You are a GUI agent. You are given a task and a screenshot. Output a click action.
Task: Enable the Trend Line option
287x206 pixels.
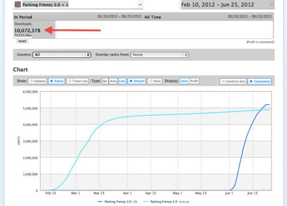coord(78,81)
